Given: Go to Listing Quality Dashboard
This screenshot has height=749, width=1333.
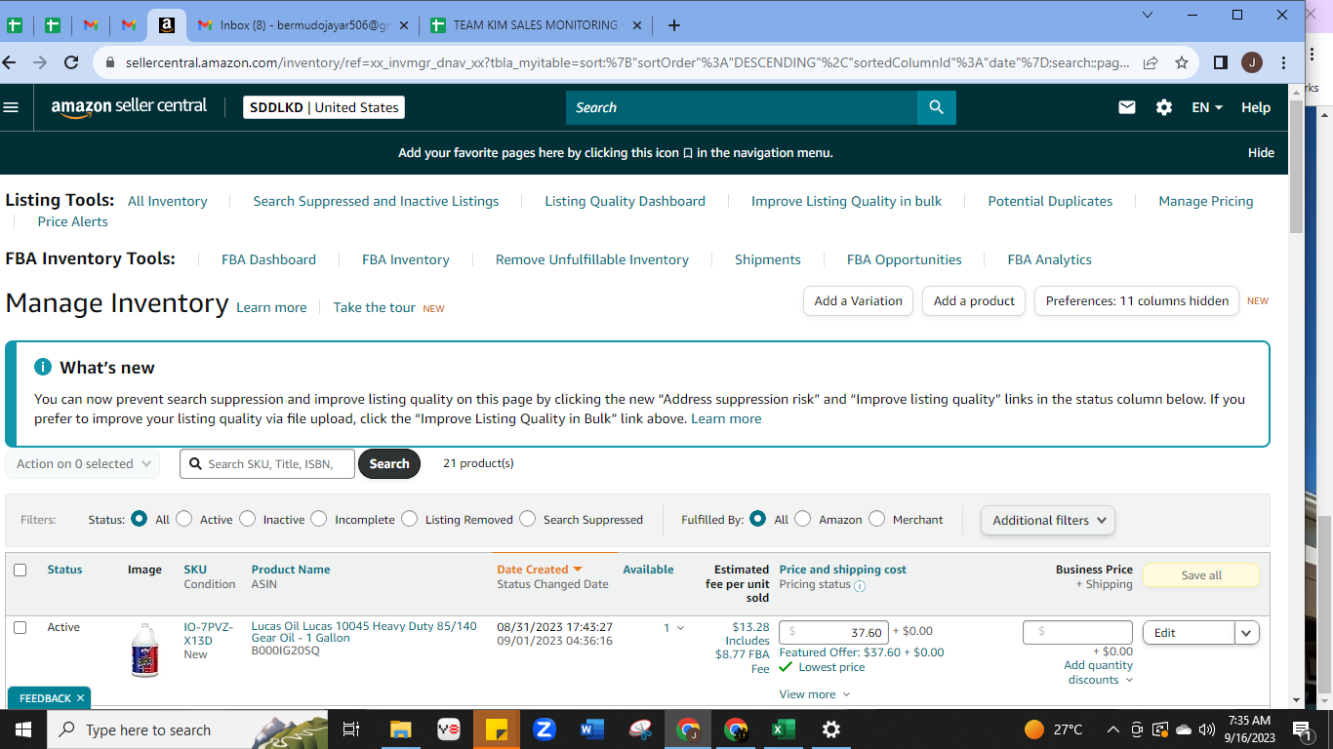Looking at the screenshot, I should pyautogui.click(x=625, y=201).
